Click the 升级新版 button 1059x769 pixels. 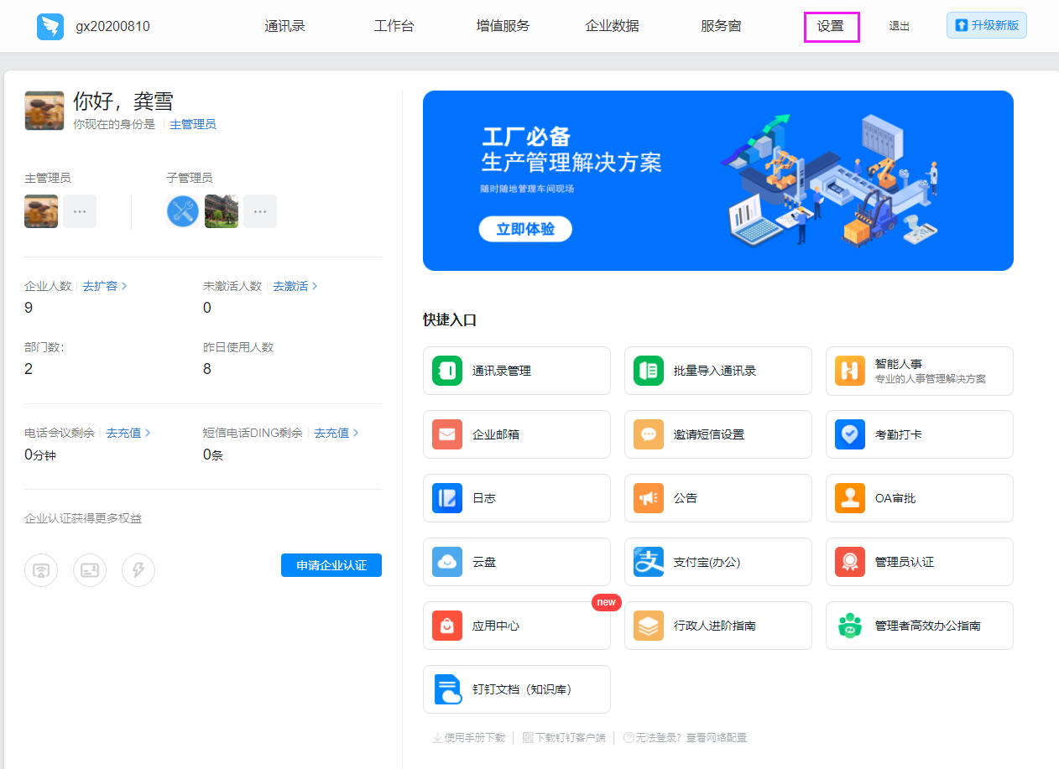coord(987,25)
